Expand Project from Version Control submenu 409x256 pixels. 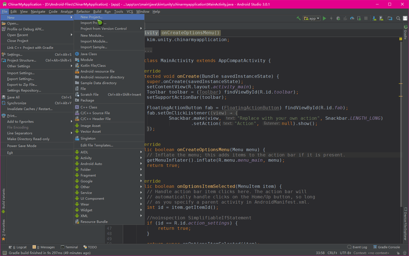point(109,28)
